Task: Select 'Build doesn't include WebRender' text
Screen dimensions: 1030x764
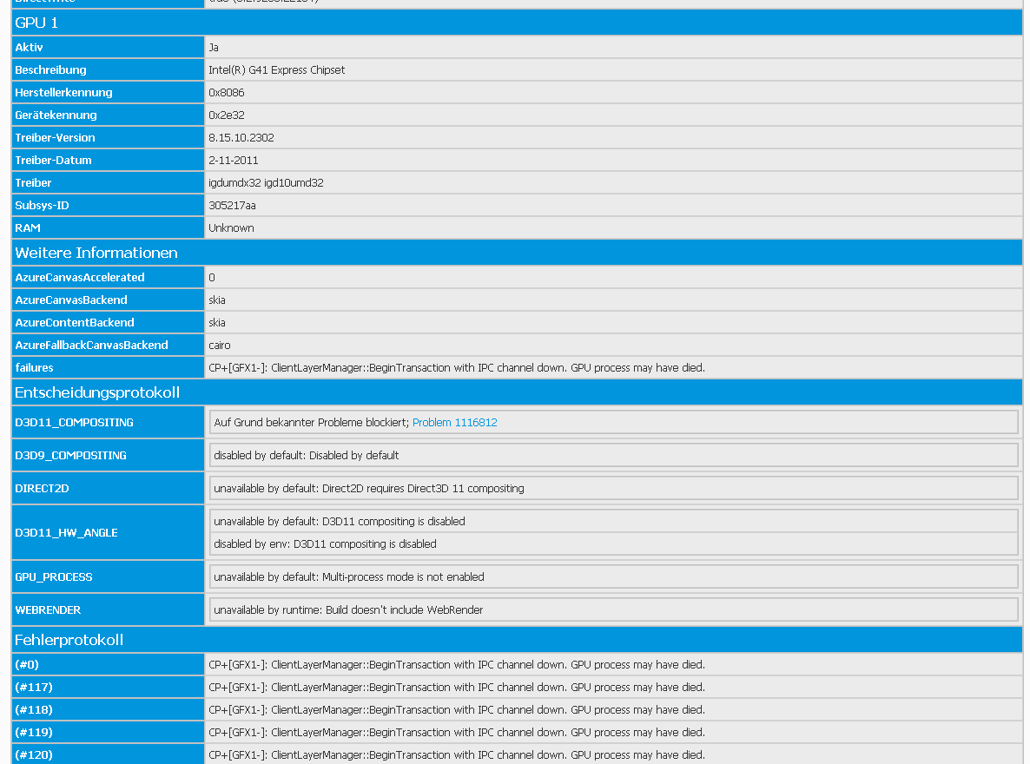Action: coord(404,609)
